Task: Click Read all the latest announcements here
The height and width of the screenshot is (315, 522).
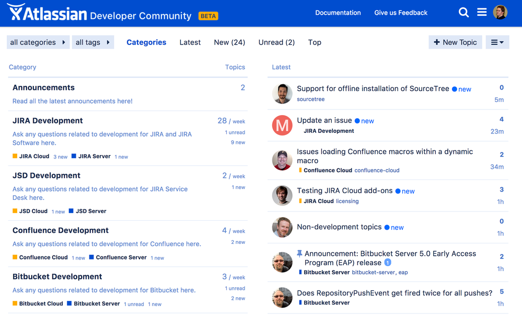Action: tap(73, 101)
